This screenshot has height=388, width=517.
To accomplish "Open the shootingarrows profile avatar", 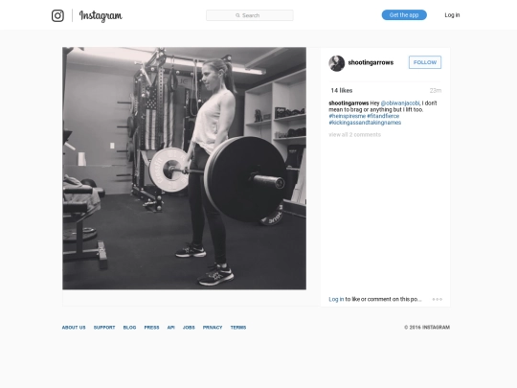I will tap(337, 63).
